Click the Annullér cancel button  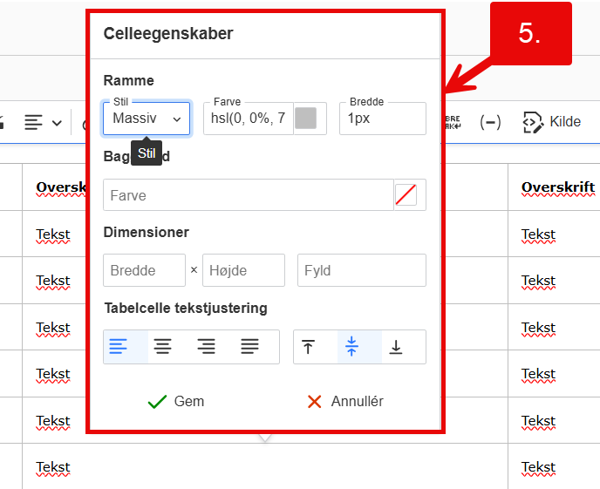point(345,402)
